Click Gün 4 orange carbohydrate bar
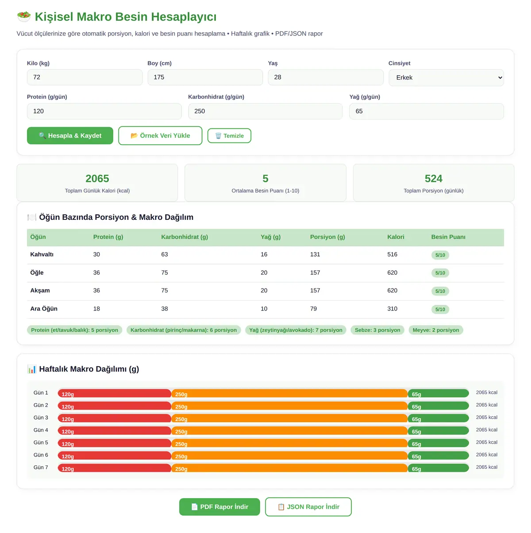The width and height of the screenshot is (531, 533). [x=289, y=430]
